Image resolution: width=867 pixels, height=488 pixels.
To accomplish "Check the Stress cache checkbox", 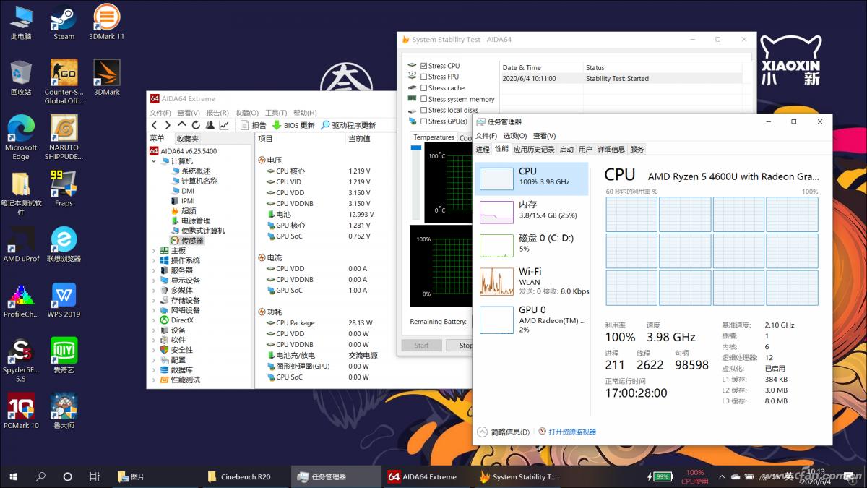I will [x=424, y=88].
